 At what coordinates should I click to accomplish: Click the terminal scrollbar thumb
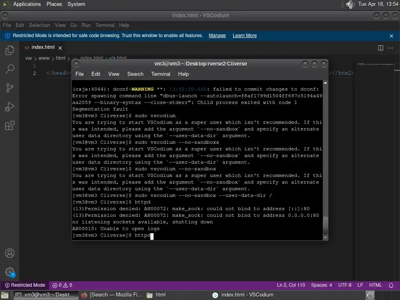click(x=325, y=225)
